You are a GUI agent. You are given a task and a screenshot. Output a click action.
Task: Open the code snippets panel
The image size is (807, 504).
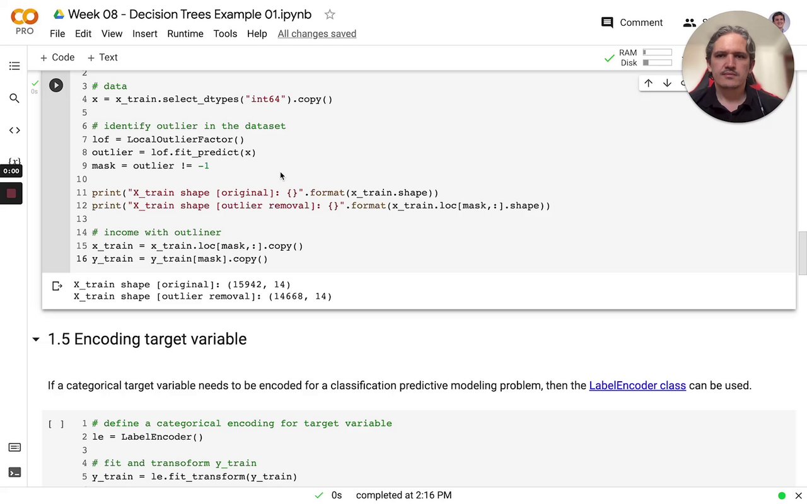pos(15,130)
